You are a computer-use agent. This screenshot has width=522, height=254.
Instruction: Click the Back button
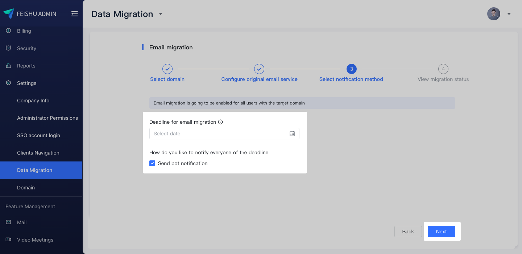(x=408, y=232)
